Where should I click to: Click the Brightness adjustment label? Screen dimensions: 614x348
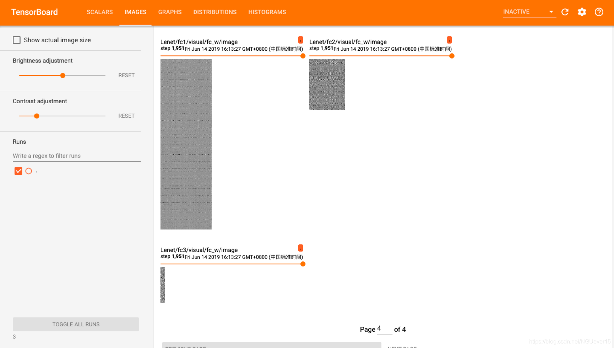(43, 61)
